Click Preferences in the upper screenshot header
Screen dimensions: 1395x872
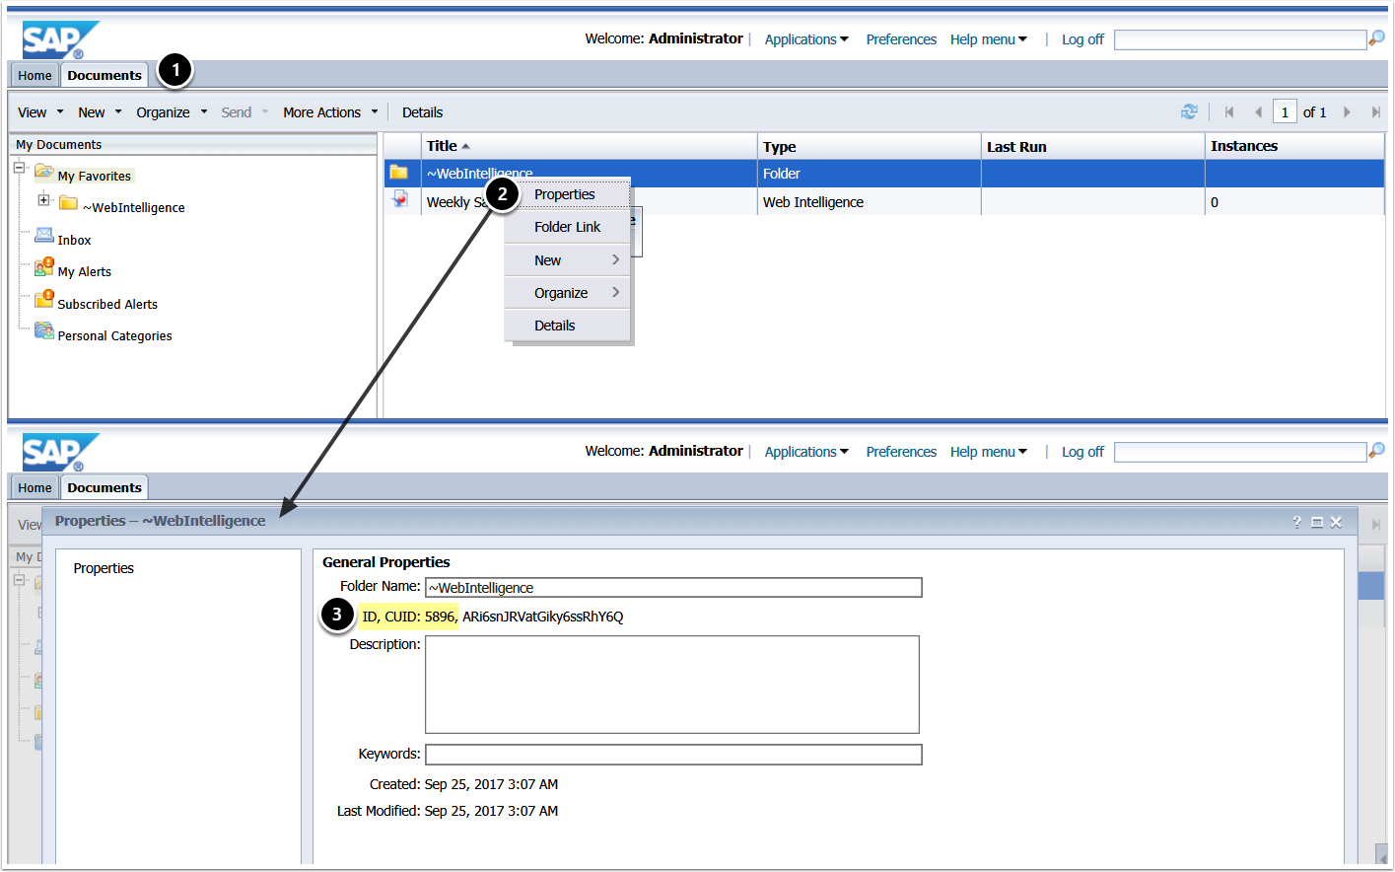coord(901,39)
